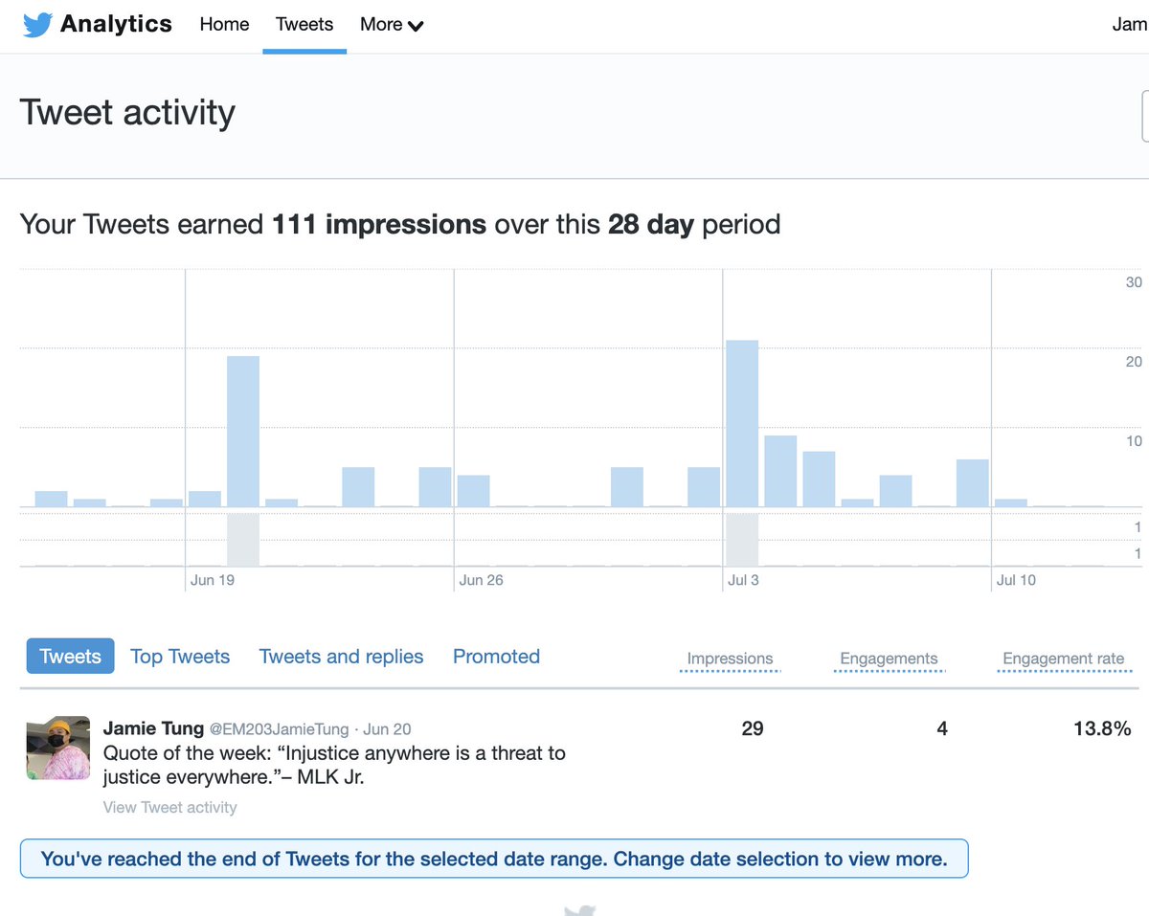This screenshot has width=1149, height=916.
Task: Select the tall impressions bar after Jun 19
Action: [x=243, y=431]
